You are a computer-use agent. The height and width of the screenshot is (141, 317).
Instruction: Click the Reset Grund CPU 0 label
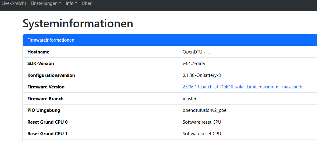pos(47,122)
